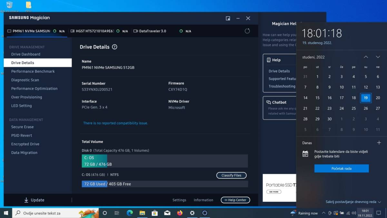Expand month view via studeni, 2022 header
387x218 pixels.
(x=313, y=57)
